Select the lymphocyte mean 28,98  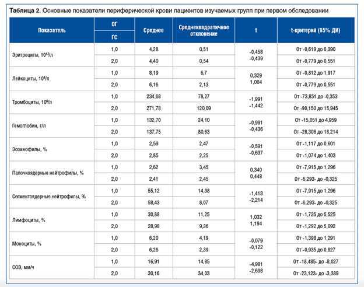(x=153, y=226)
